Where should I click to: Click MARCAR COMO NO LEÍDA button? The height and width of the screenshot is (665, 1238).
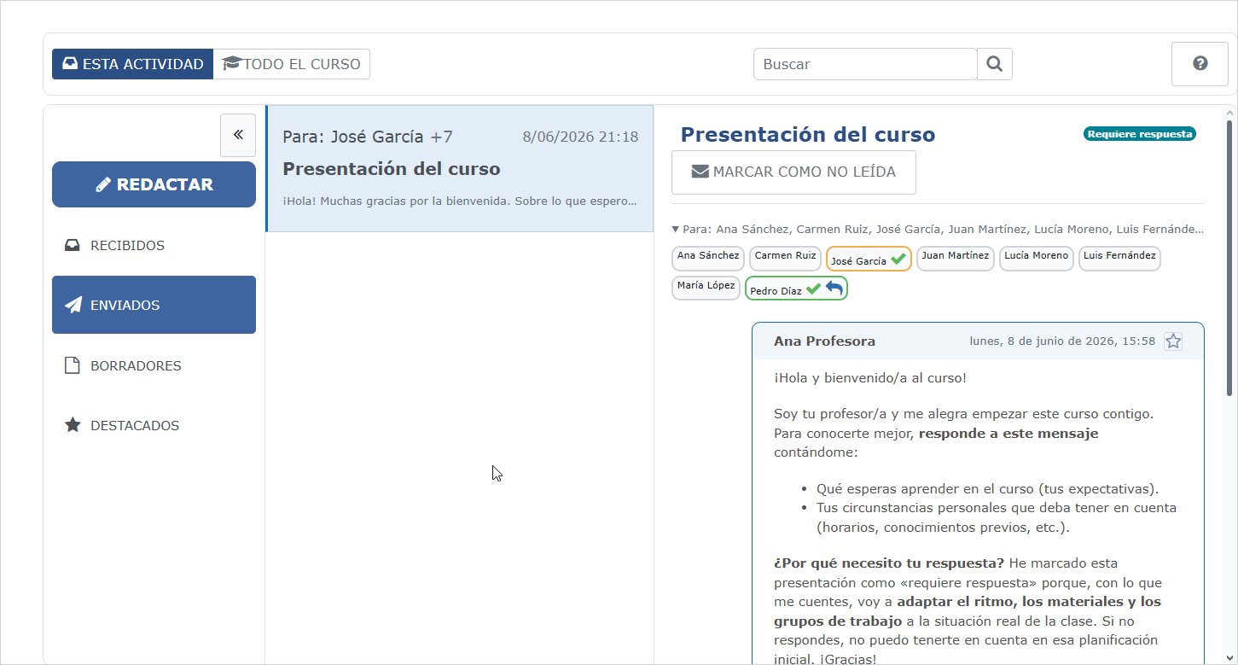point(793,172)
